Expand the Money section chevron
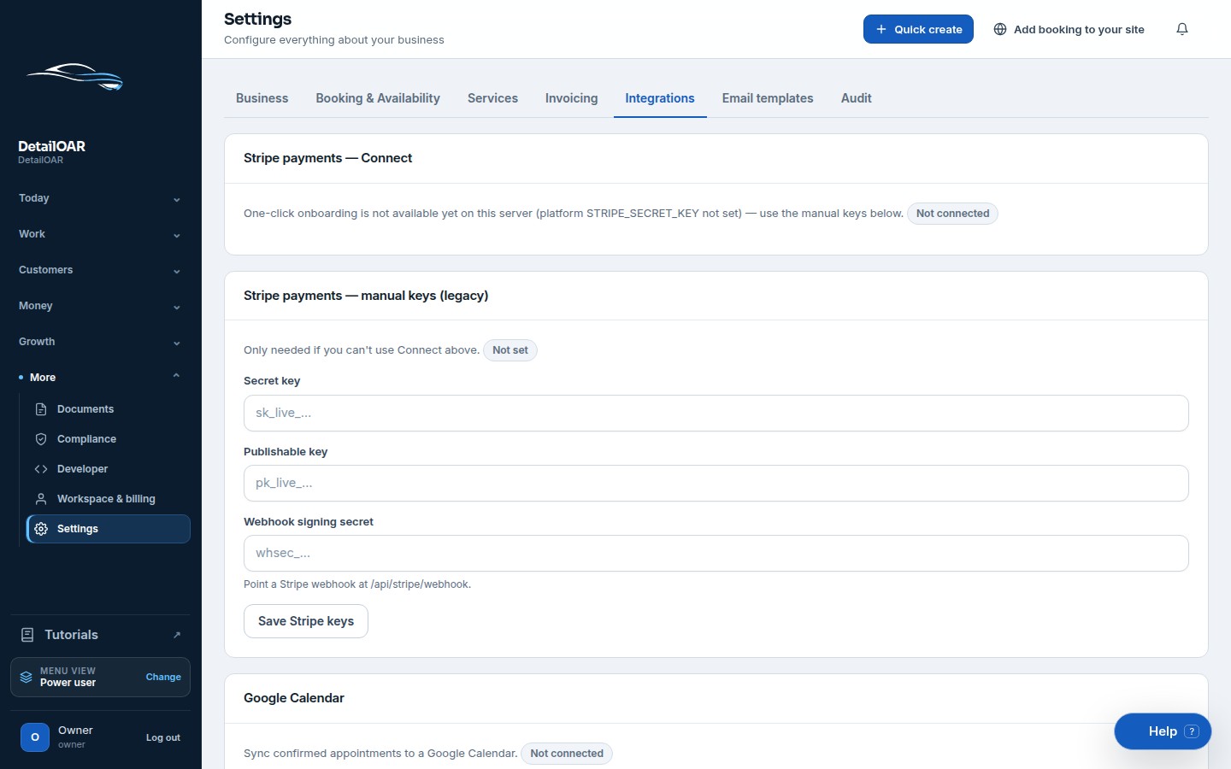 [177, 307]
